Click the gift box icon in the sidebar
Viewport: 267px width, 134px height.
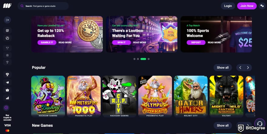pos(7,55)
